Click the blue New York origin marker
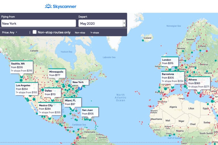 click(80, 88)
